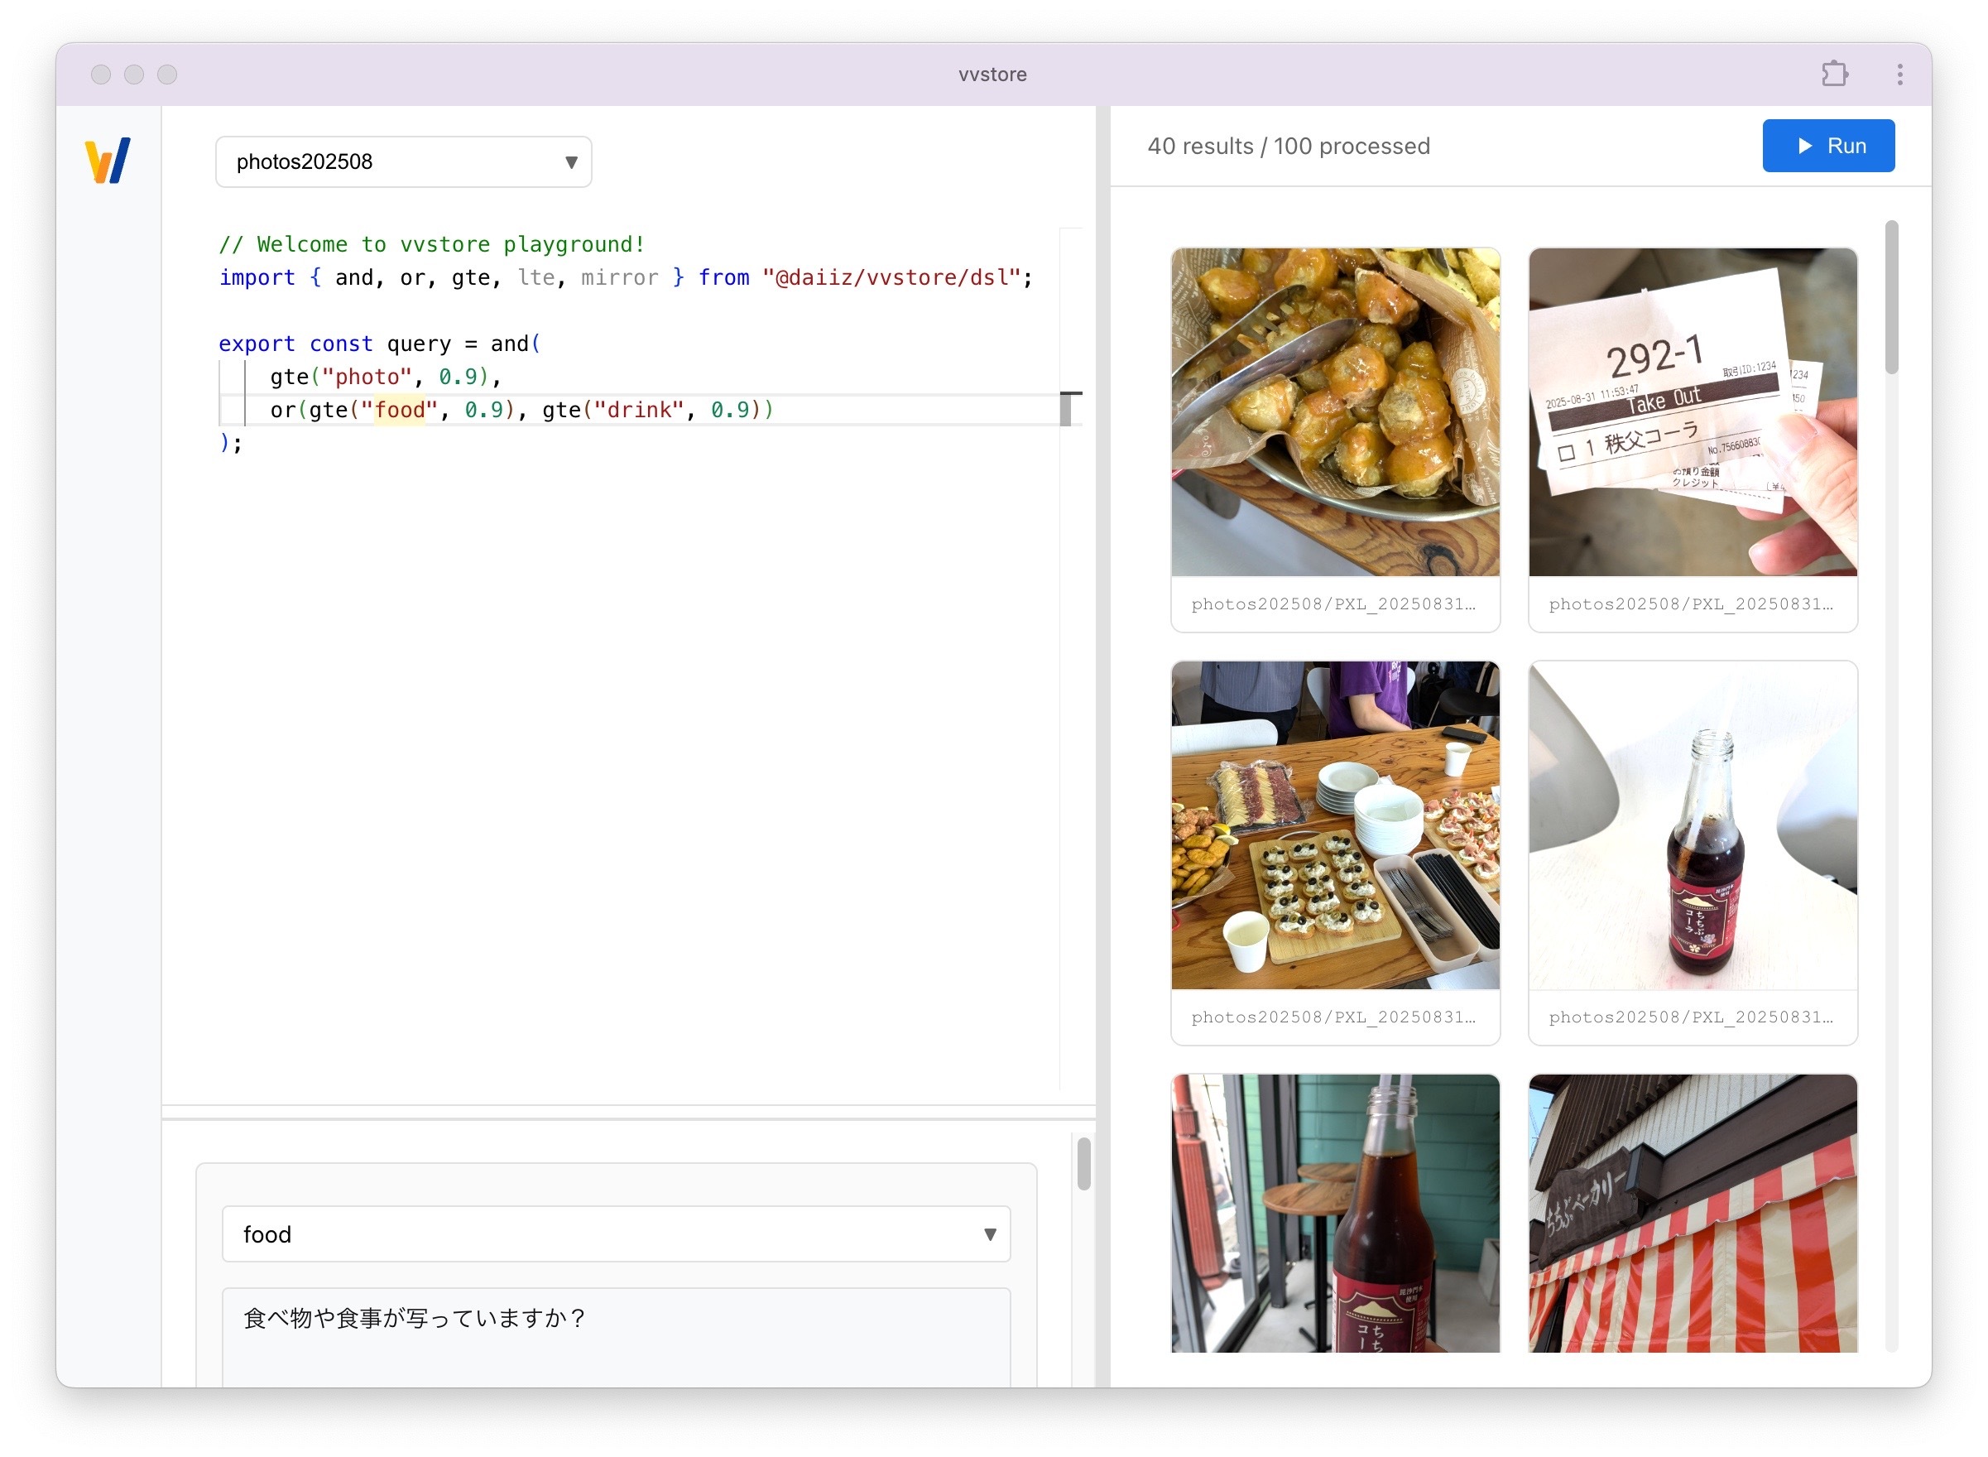The height and width of the screenshot is (1457, 1988).
Task: Open the three-dot menu in title bar
Action: tap(1899, 74)
